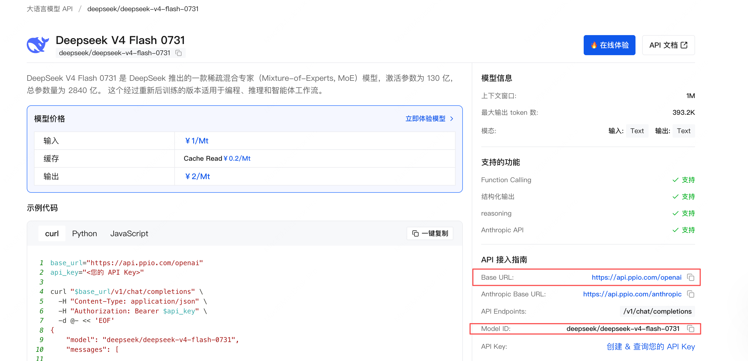Open 创建 & 查询您的 API Key
This screenshot has width=748, height=361.
(x=651, y=347)
